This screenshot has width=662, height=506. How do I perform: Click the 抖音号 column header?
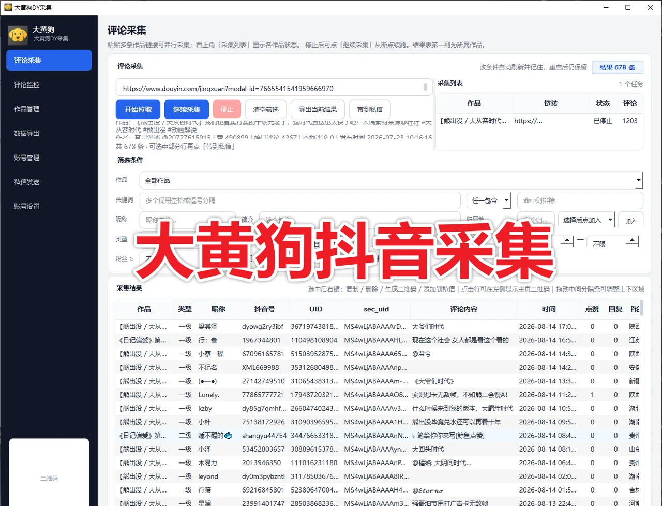264,309
